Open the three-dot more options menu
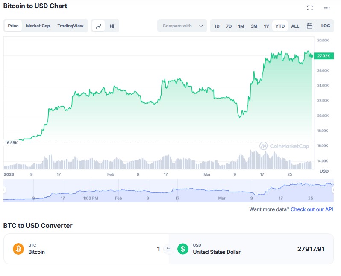 (x=327, y=8)
